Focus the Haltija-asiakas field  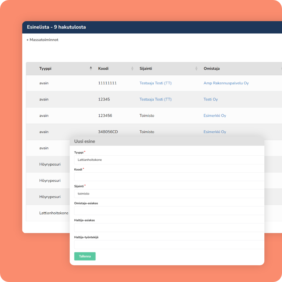point(169,228)
